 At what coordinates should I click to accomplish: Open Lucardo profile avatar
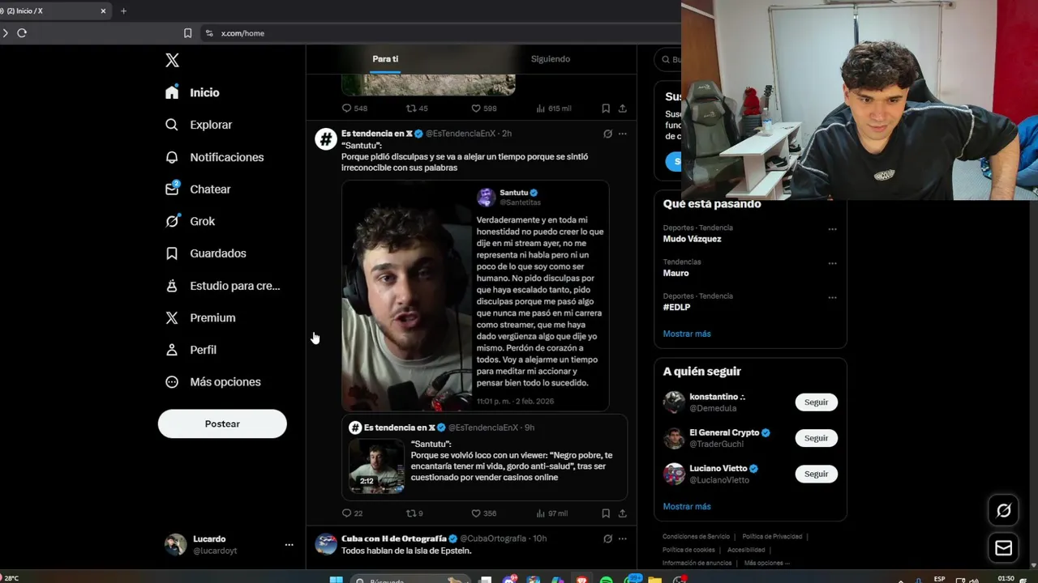(x=175, y=545)
